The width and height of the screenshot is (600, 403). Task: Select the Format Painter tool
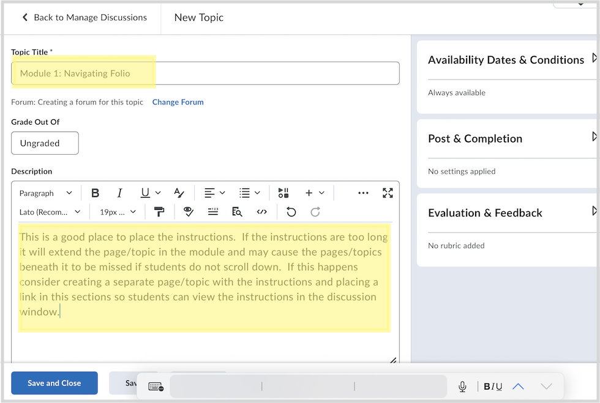(159, 212)
